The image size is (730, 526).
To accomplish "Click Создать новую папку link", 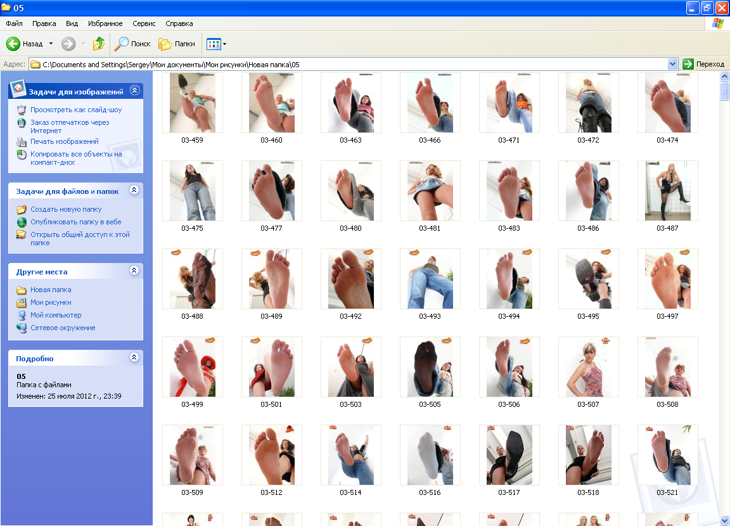I will pyautogui.click(x=66, y=210).
